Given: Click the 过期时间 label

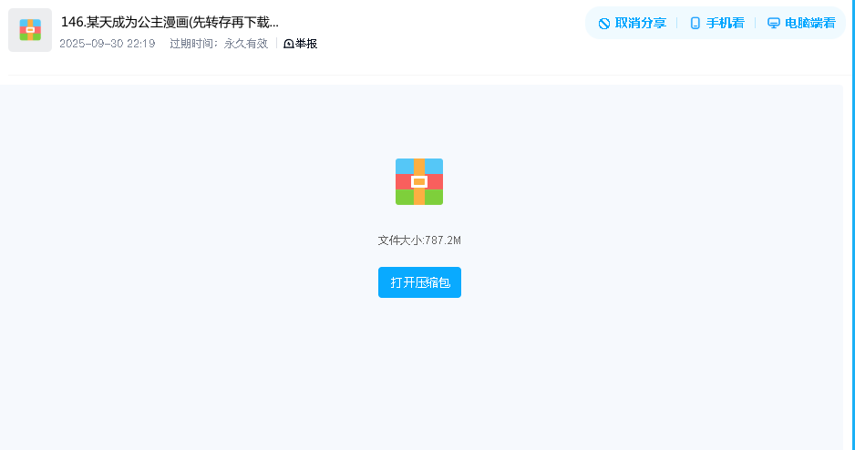Looking at the screenshot, I should point(194,44).
